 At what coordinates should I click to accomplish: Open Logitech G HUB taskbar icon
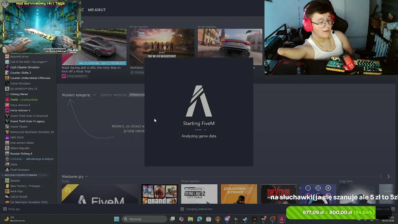236,219
